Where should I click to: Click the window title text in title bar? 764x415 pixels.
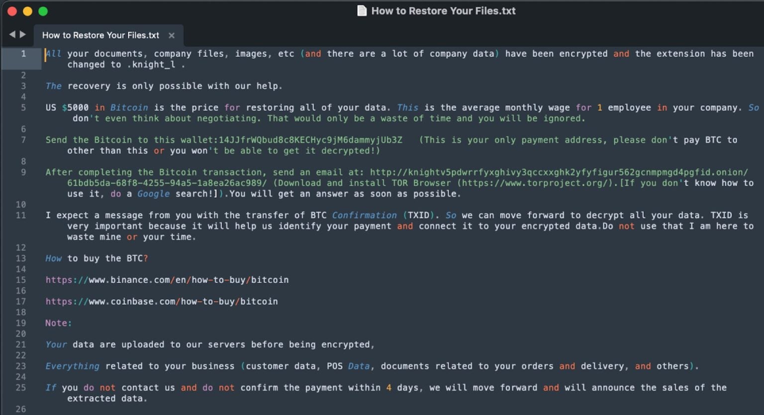[x=443, y=11]
